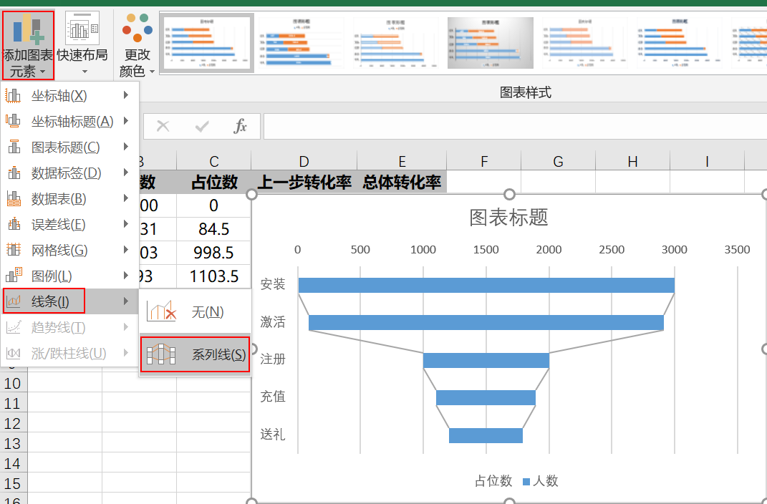Open the 网格线(G) submenu
The image size is (767, 504).
70,251
